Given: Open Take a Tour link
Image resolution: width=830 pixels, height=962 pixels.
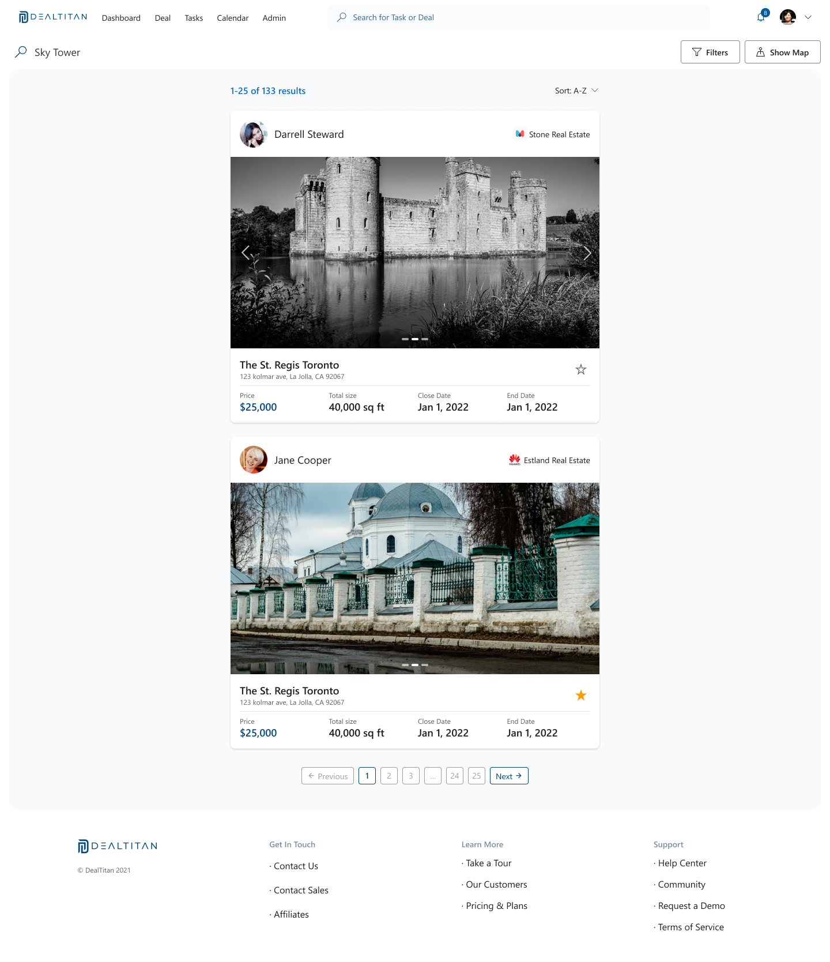Looking at the screenshot, I should (x=489, y=863).
